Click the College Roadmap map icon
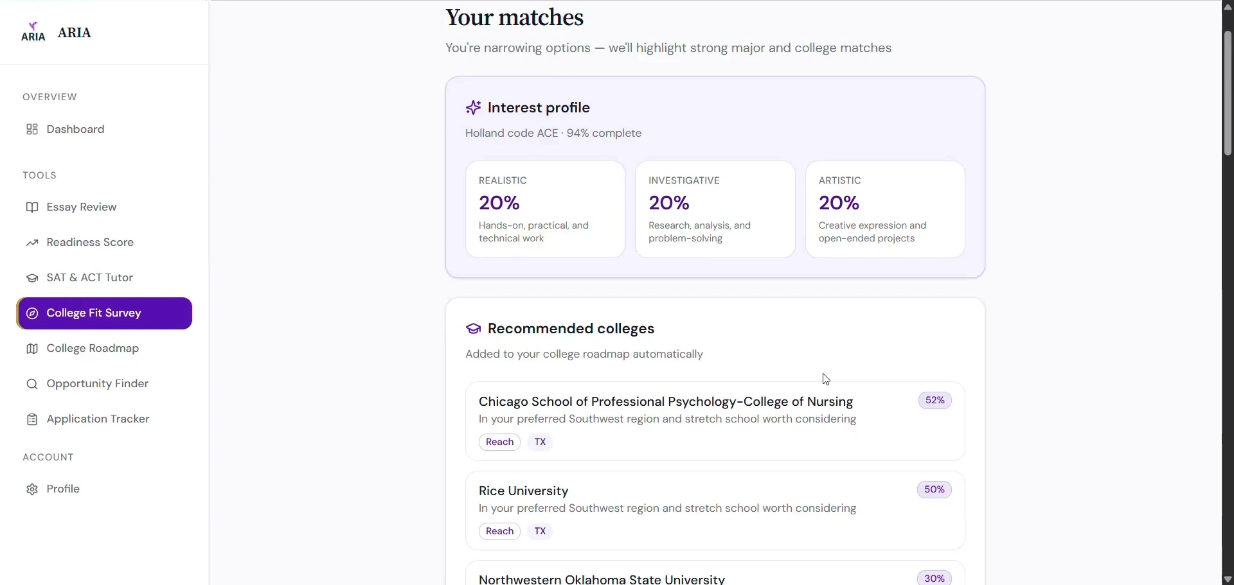Viewport: 1234px width, 585px height. pyautogui.click(x=32, y=349)
